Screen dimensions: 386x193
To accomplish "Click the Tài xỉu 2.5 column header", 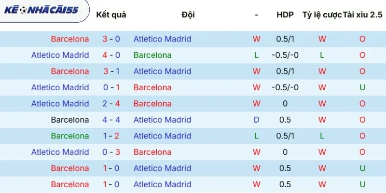I will (362, 14).
